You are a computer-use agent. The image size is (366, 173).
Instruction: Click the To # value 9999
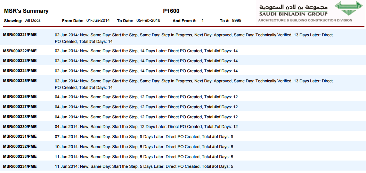coord(237,20)
